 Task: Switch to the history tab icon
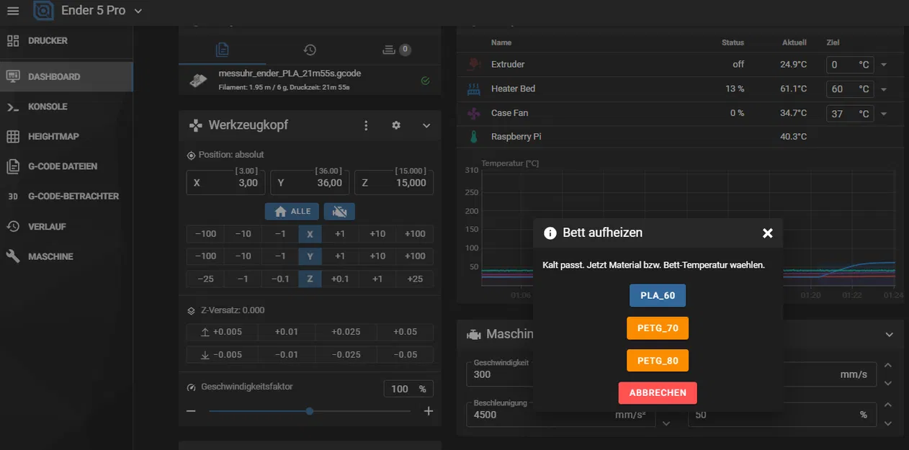[x=310, y=50]
